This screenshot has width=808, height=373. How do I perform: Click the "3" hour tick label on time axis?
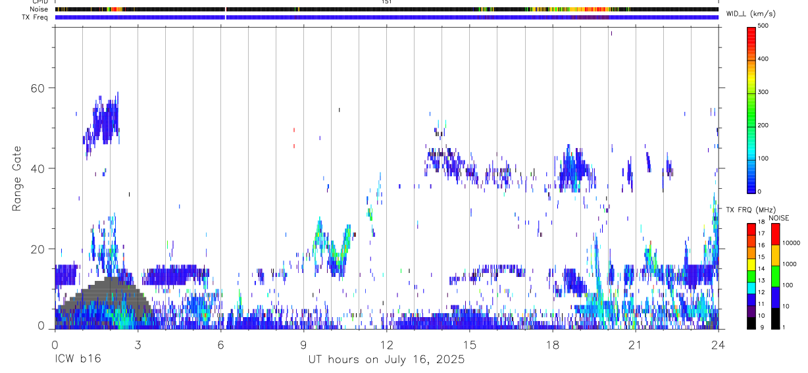tap(138, 344)
